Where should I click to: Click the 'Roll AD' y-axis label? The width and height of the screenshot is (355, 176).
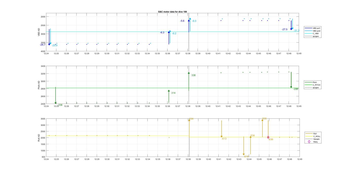pos(39,137)
